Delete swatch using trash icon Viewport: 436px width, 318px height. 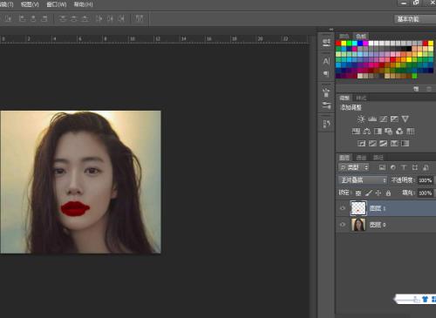pos(429,89)
